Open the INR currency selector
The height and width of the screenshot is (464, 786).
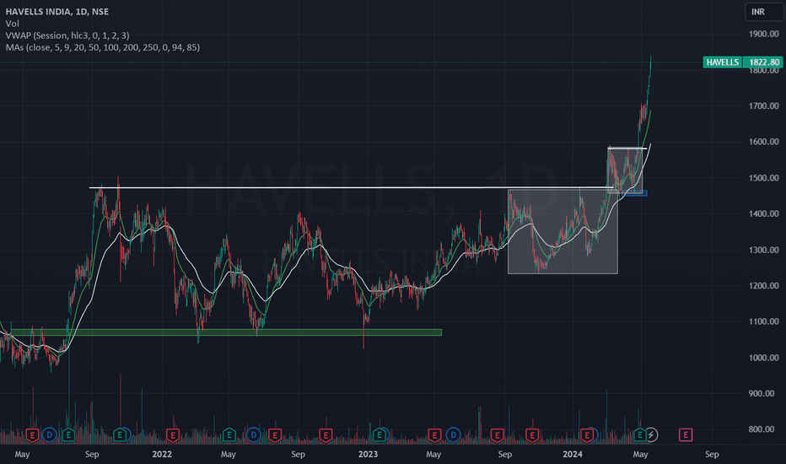pos(764,12)
